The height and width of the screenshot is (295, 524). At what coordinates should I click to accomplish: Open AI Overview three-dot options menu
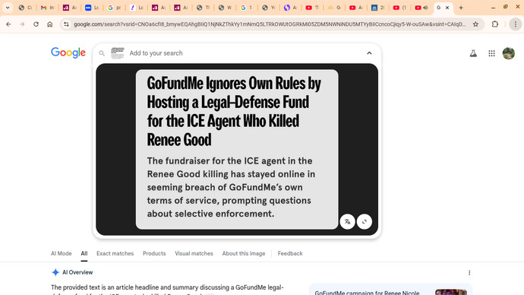point(469,273)
